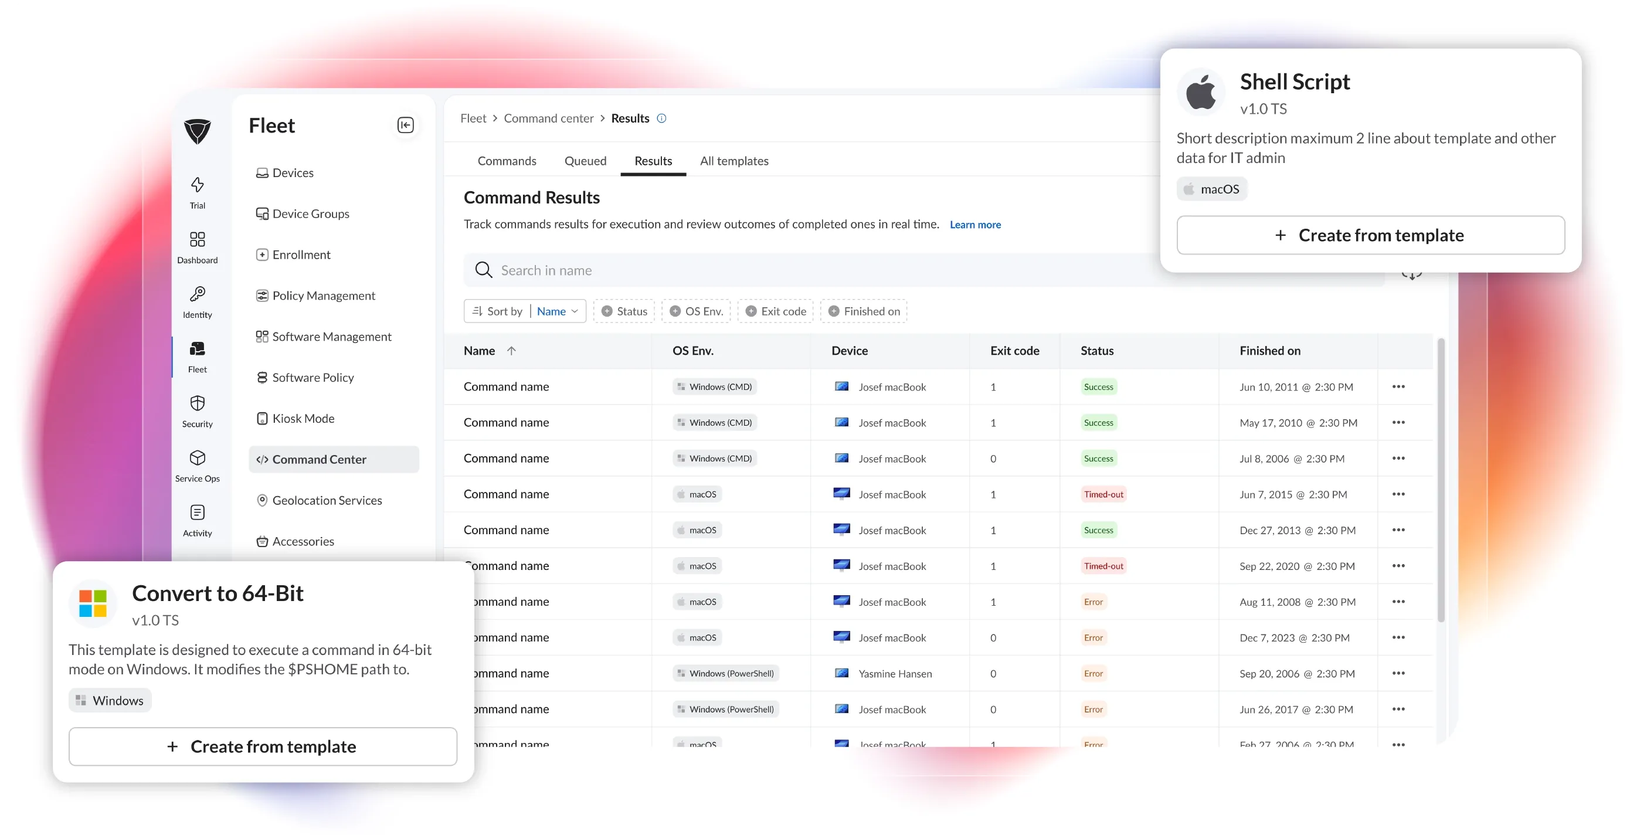Open Device Groups in the Fleet menu
Viewport: 1630px width, 835px height.
click(x=302, y=214)
